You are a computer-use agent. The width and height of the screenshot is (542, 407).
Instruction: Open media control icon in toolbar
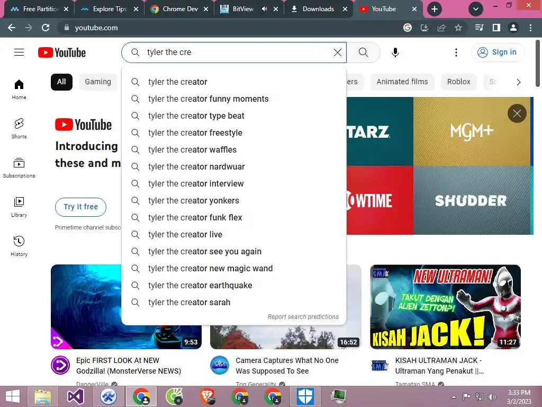click(x=479, y=28)
